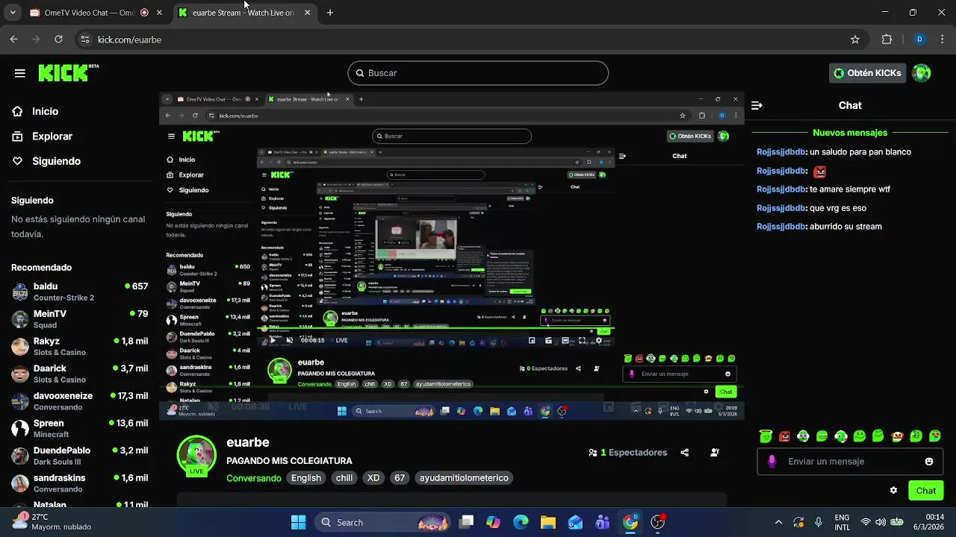Open File Explorer from the taskbar
Screen dimensions: 956x537
tap(548, 522)
